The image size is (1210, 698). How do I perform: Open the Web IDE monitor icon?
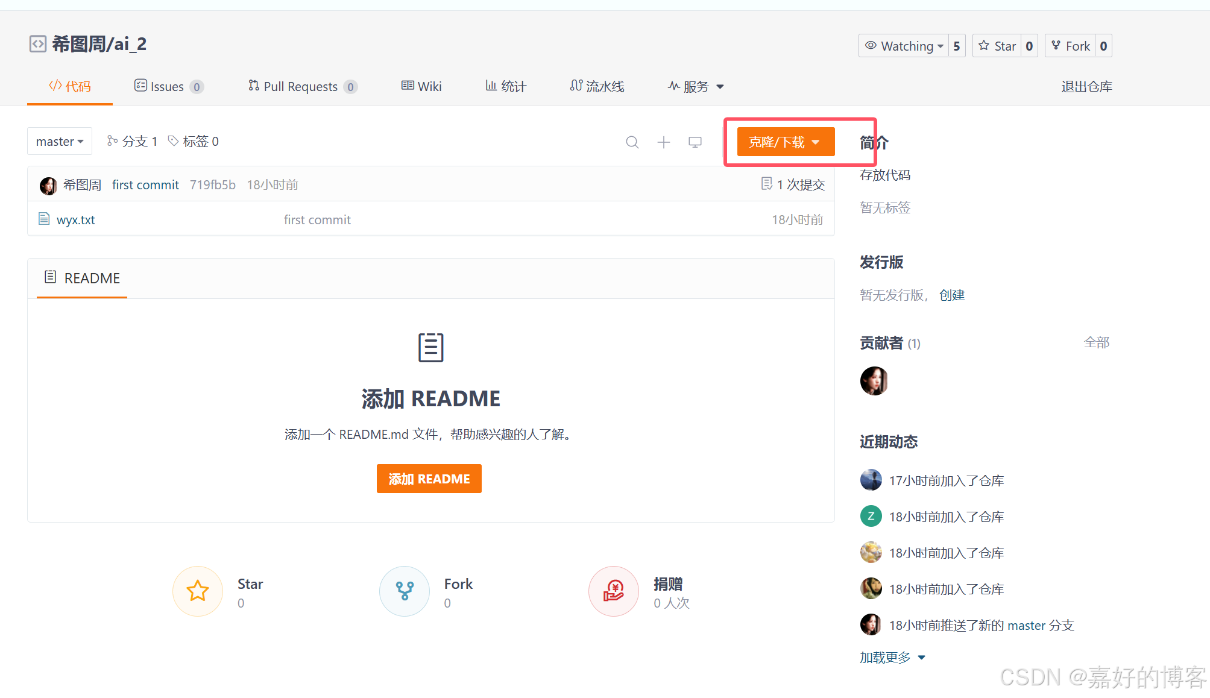click(695, 142)
